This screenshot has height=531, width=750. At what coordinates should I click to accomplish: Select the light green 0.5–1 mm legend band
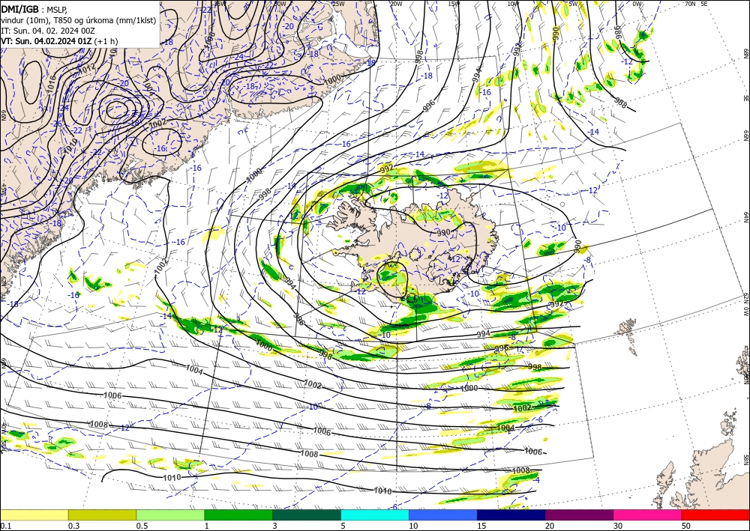pos(170,515)
